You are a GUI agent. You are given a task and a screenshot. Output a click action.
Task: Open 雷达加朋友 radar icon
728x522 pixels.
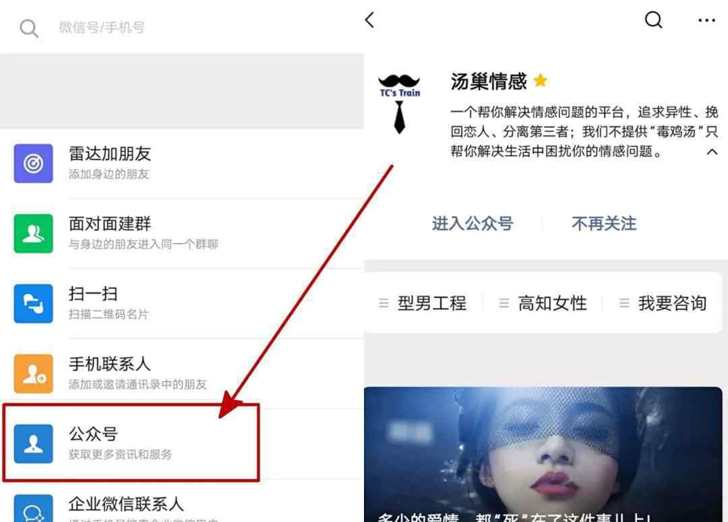[x=34, y=163]
